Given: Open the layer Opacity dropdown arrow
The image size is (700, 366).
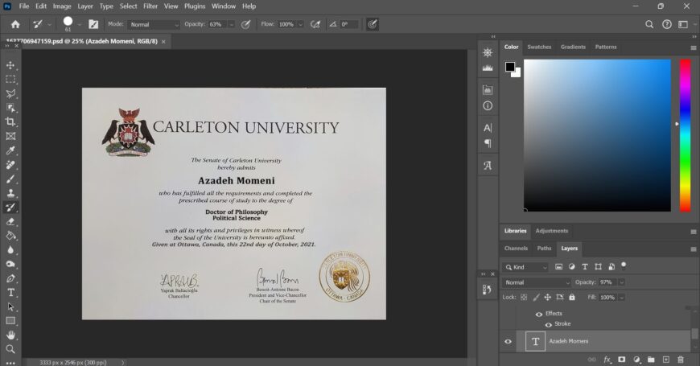Looking at the screenshot, I should tap(621, 282).
